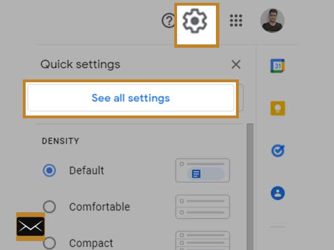The image size is (334, 250).
Task: Open the Settings gear icon
Action: 195,21
